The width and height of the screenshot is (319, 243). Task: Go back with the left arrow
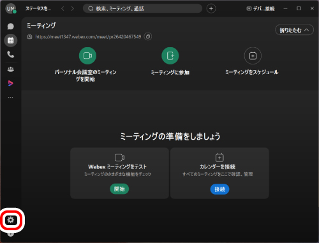tap(63, 9)
